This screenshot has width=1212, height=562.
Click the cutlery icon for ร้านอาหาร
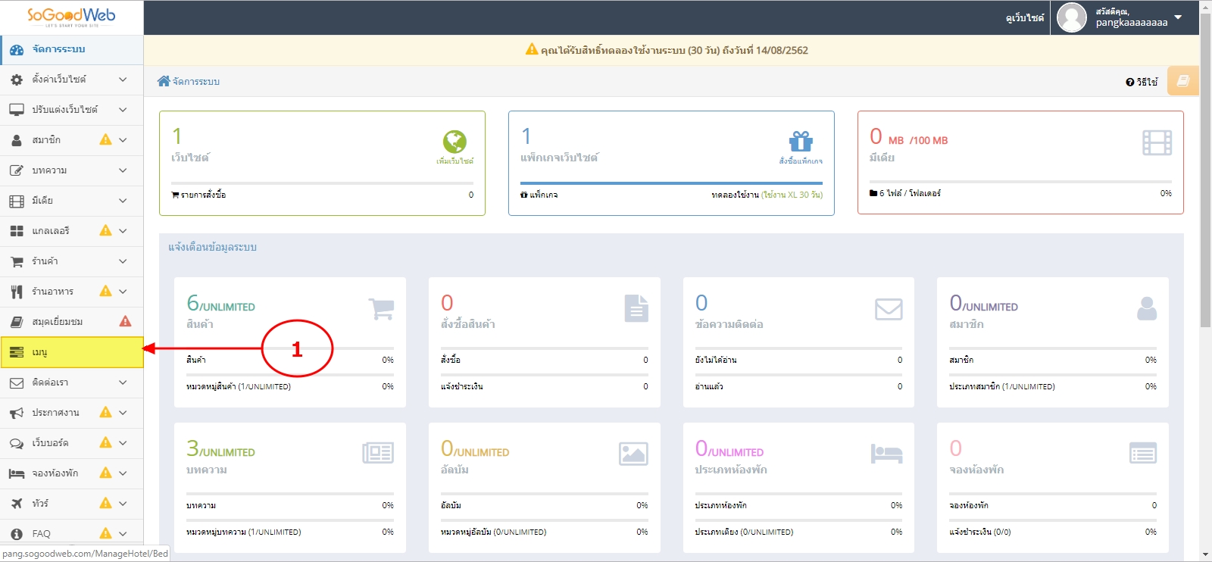click(17, 292)
